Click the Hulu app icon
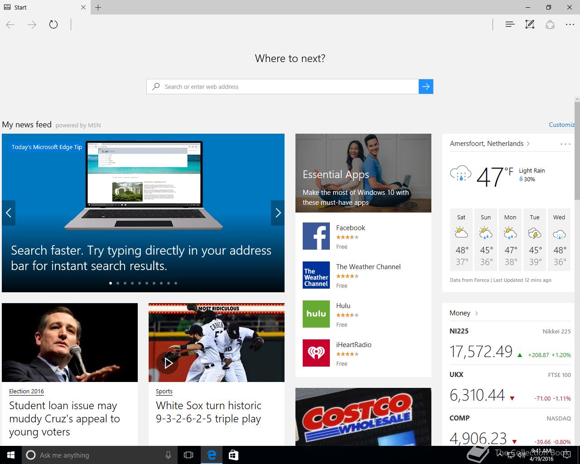The image size is (580, 464). point(316,314)
